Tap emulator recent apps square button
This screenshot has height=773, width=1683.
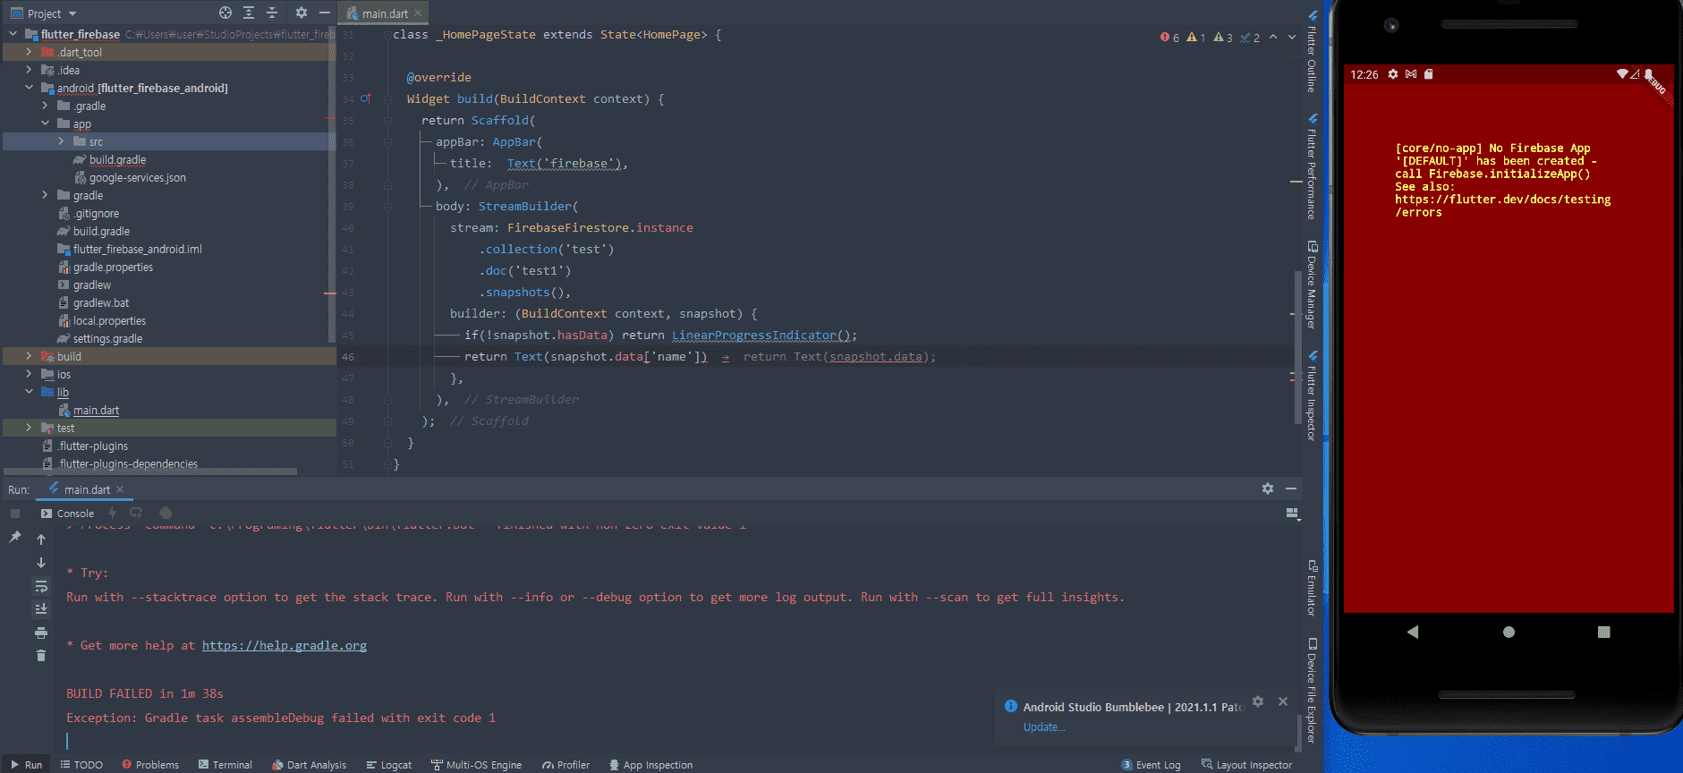(x=1603, y=632)
